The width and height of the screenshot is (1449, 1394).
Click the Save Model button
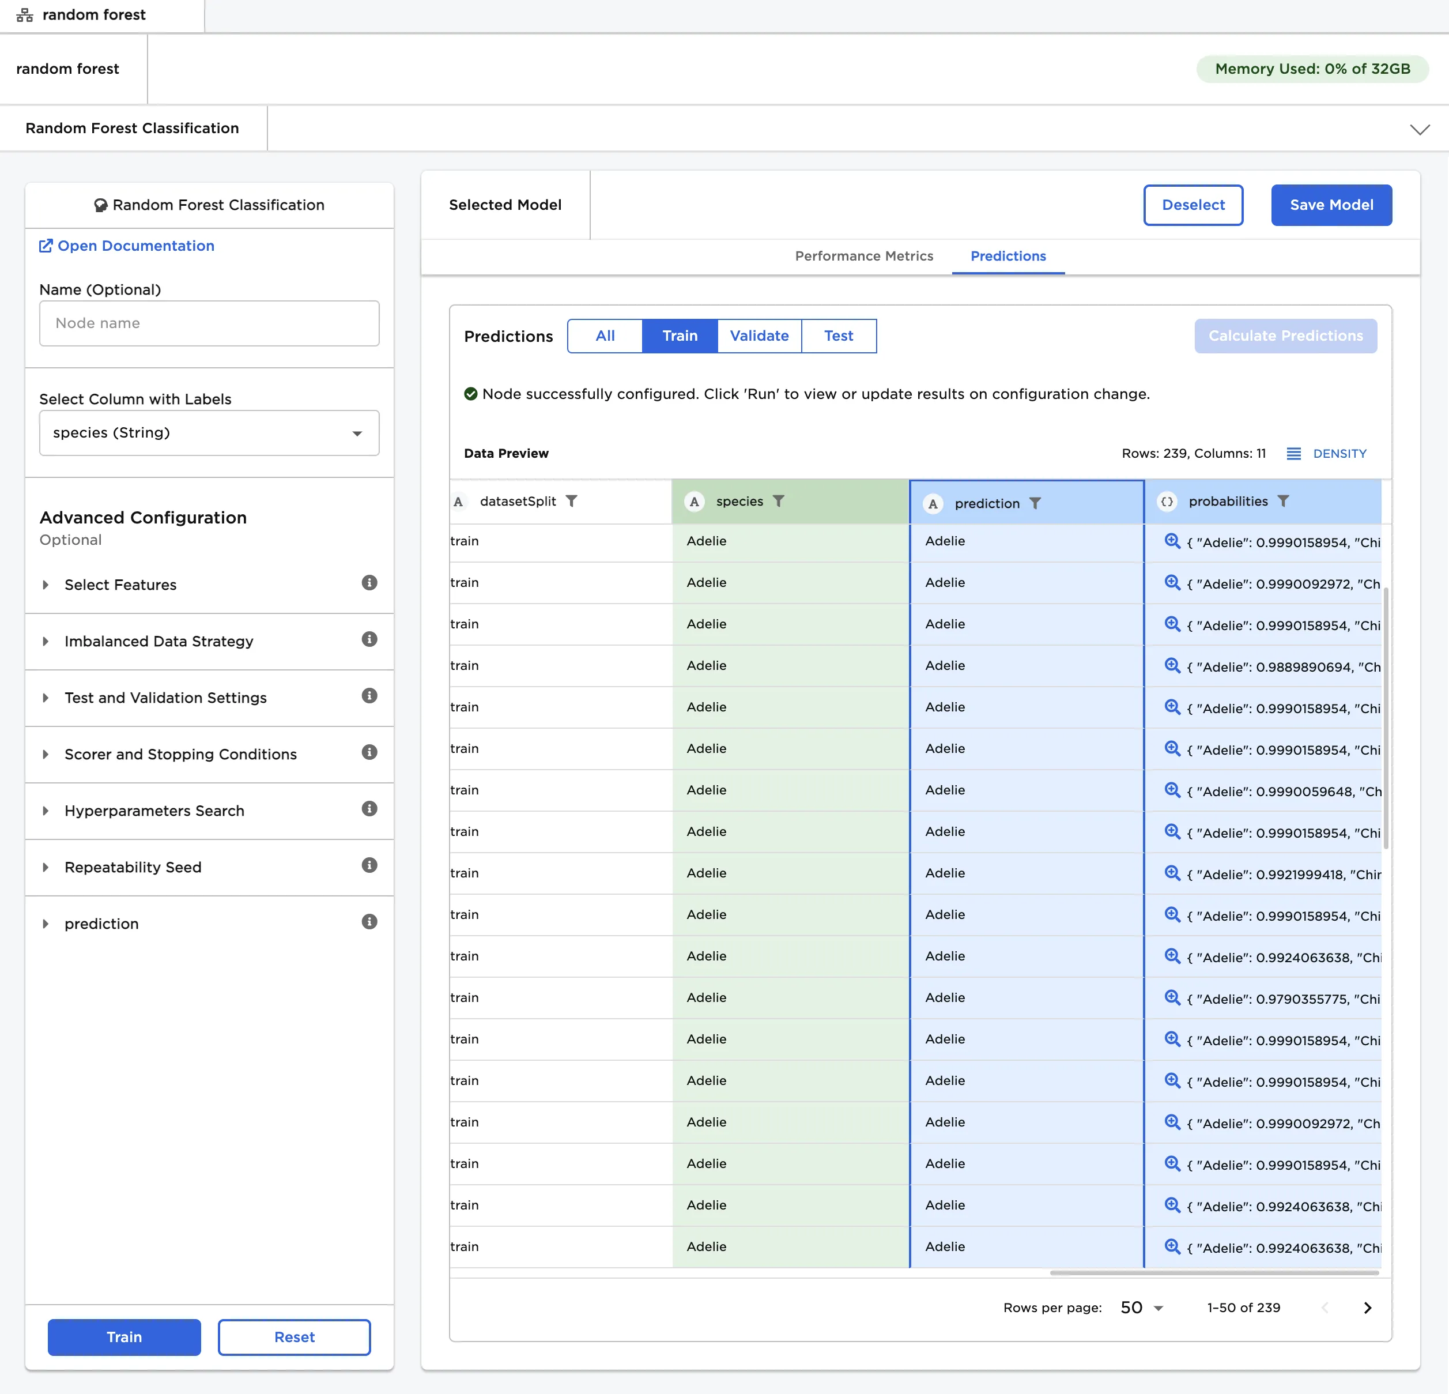pos(1331,205)
